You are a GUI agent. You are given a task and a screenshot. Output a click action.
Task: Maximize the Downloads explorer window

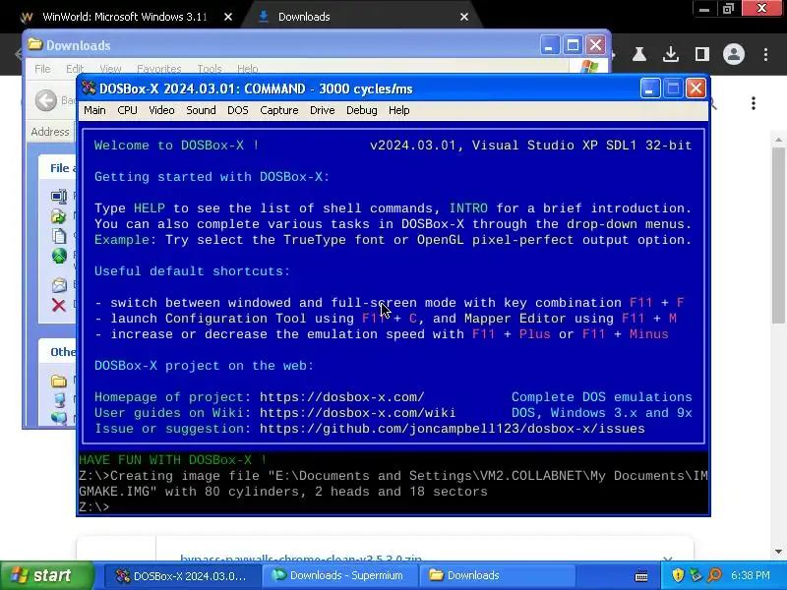tap(573, 45)
